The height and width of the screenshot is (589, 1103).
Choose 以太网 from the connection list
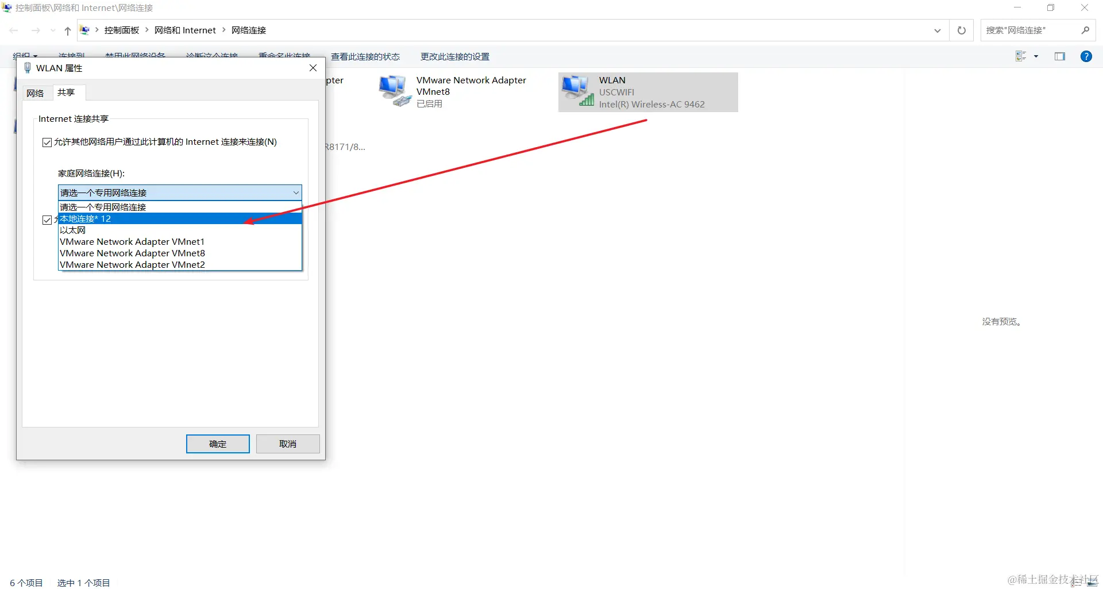click(180, 230)
